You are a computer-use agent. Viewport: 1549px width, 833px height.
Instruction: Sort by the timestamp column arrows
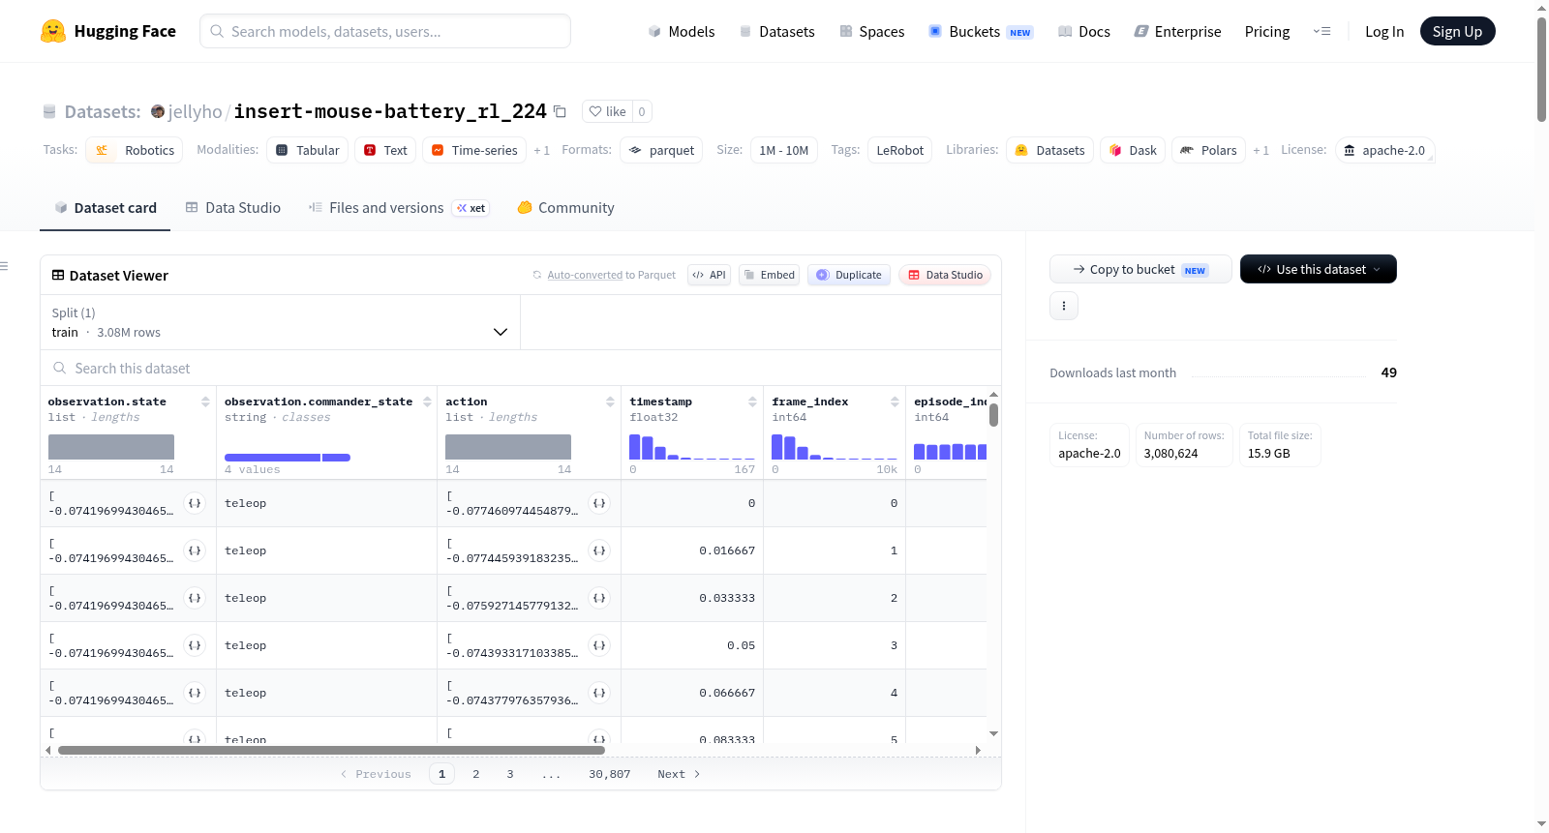[x=752, y=402]
